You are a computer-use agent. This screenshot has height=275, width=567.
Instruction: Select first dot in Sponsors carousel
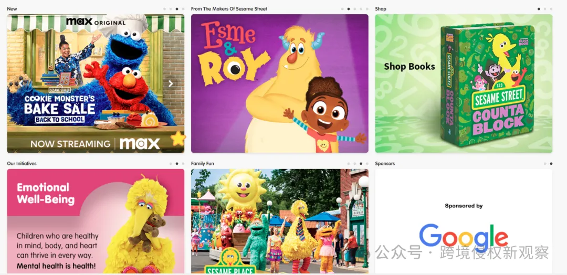tap(545, 164)
